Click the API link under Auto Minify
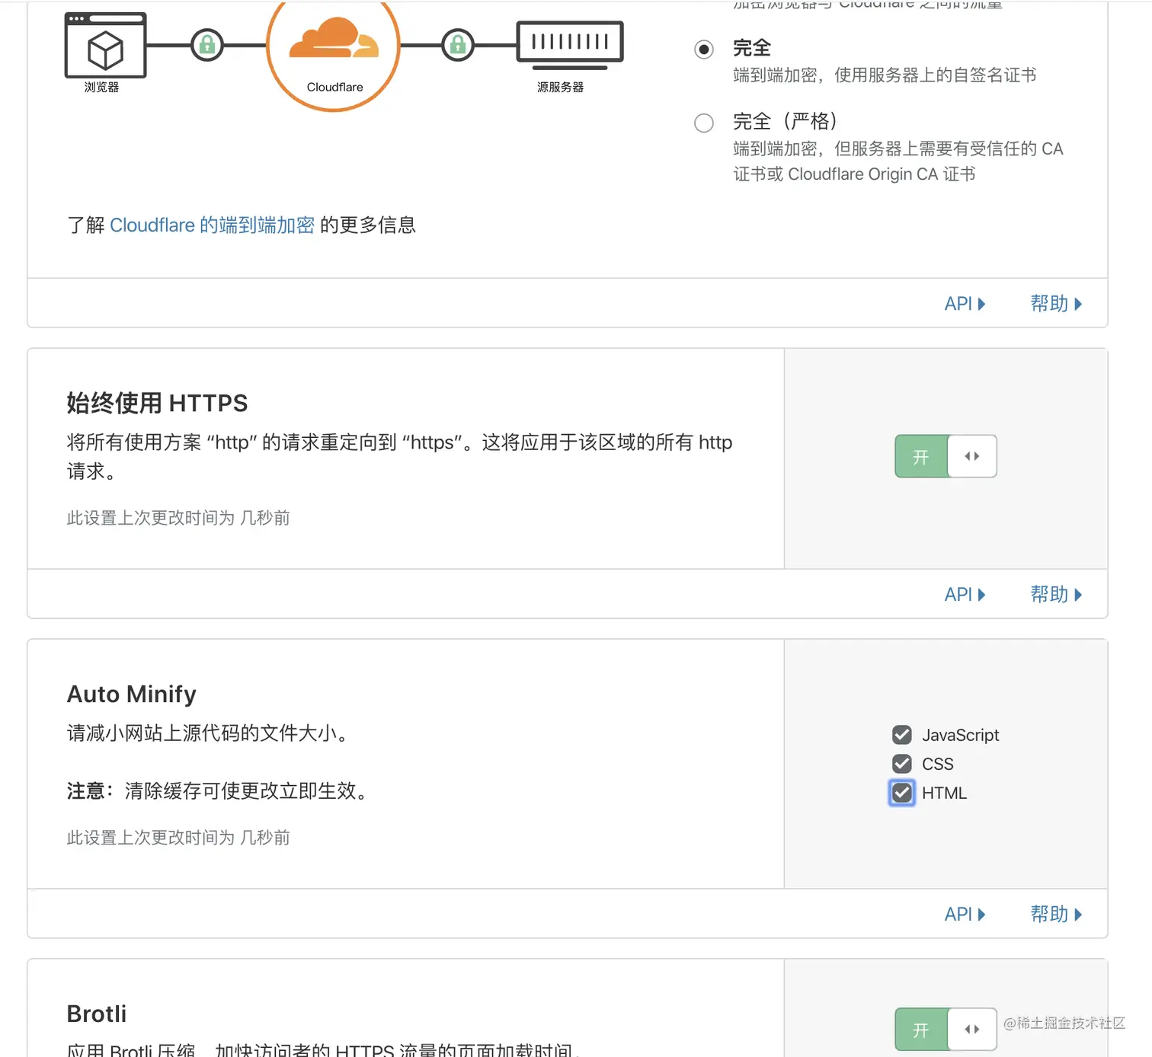Viewport: 1152px width, 1057px height. coord(959,914)
